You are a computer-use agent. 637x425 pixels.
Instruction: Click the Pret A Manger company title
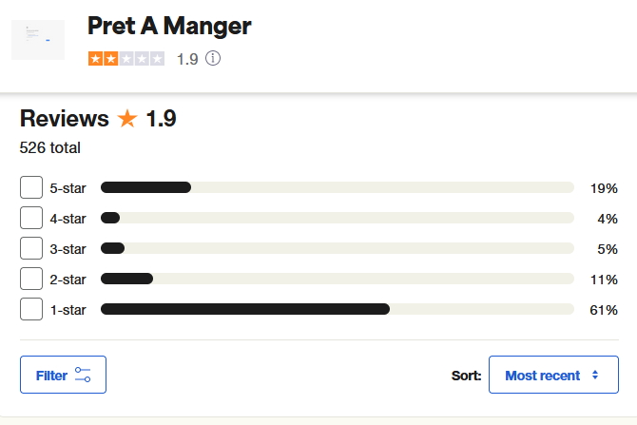click(x=169, y=27)
